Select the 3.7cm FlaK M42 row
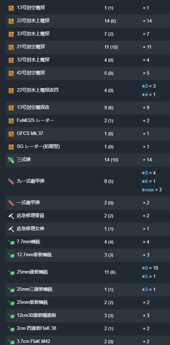The width and height of the screenshot is (170, 345). [x=88, y=340]
